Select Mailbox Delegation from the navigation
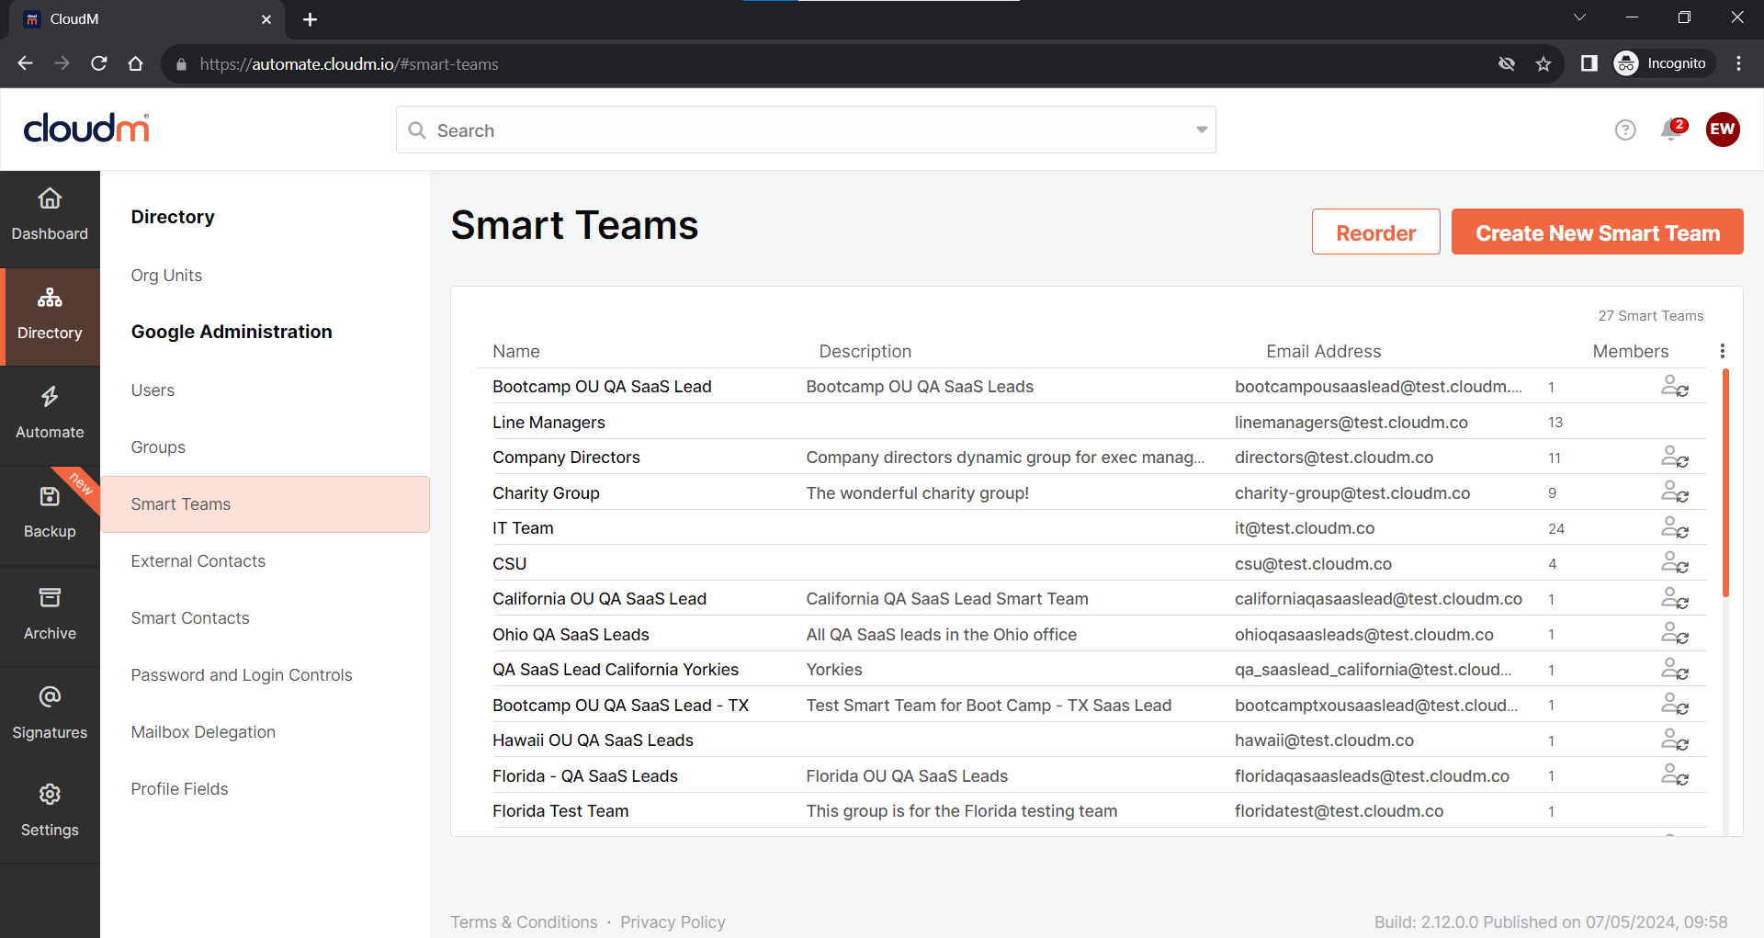Screen dimensions: 1764x938 pyautogui.click(x=203, y=731)
